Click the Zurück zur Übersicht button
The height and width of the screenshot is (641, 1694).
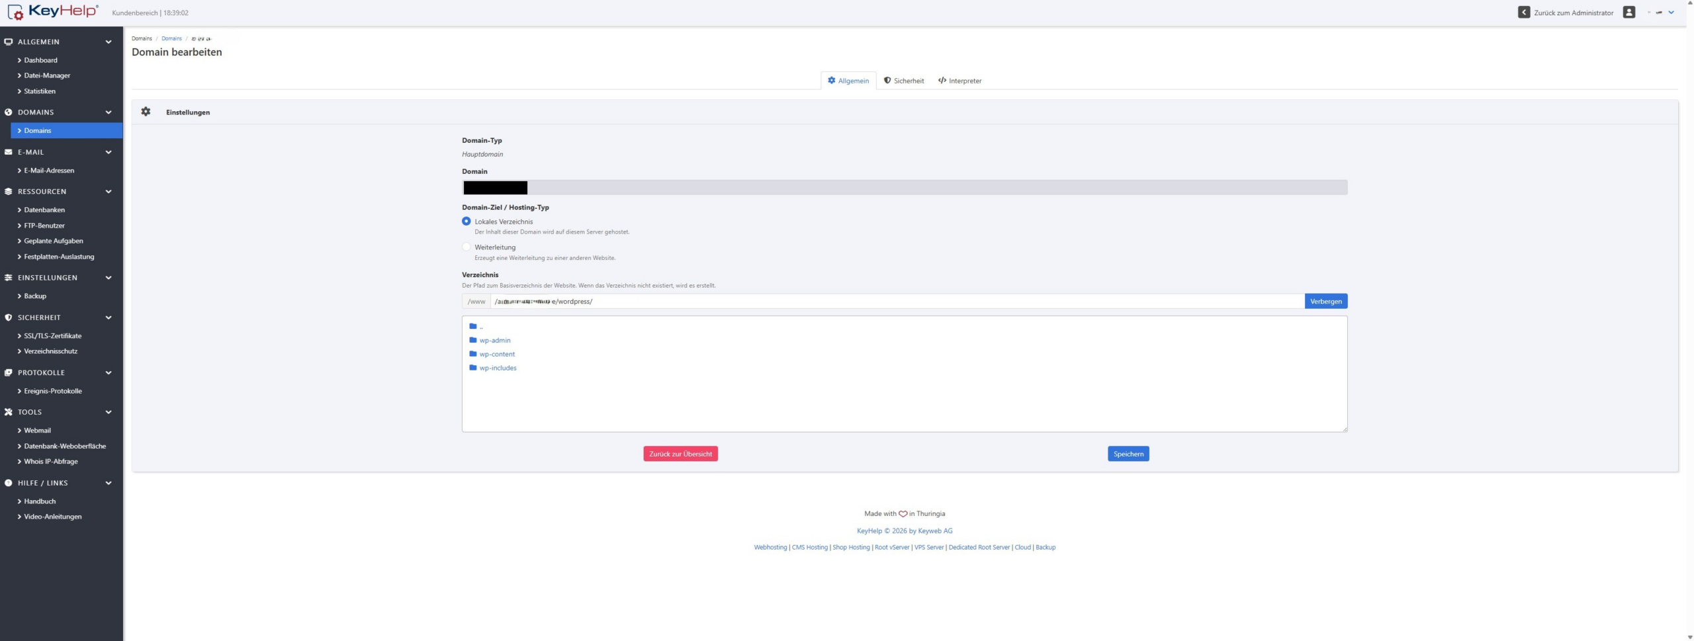pyautogui.click(x=680, y=454)
